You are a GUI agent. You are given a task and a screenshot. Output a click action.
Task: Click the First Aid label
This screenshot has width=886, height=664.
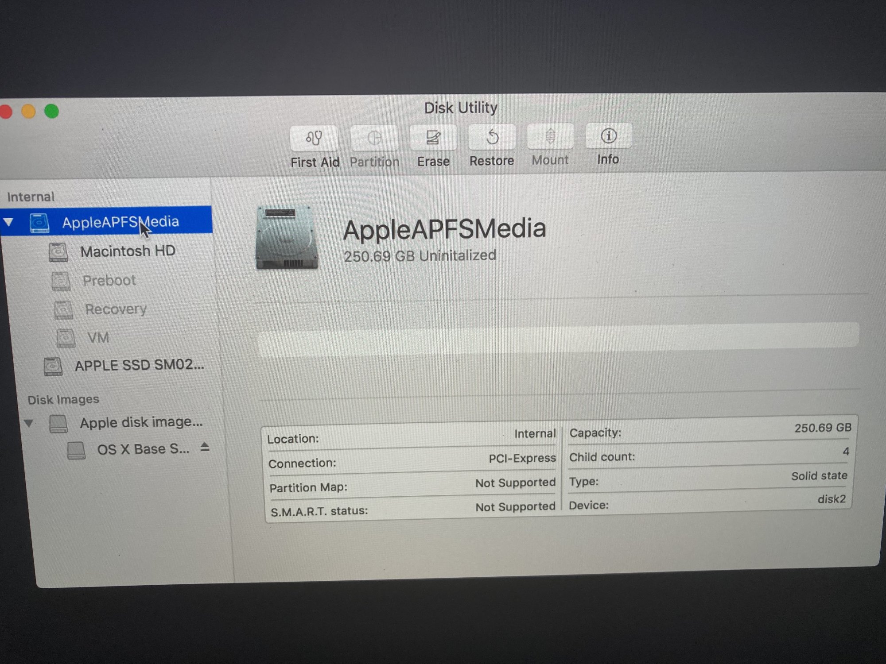tap(315, 162)
